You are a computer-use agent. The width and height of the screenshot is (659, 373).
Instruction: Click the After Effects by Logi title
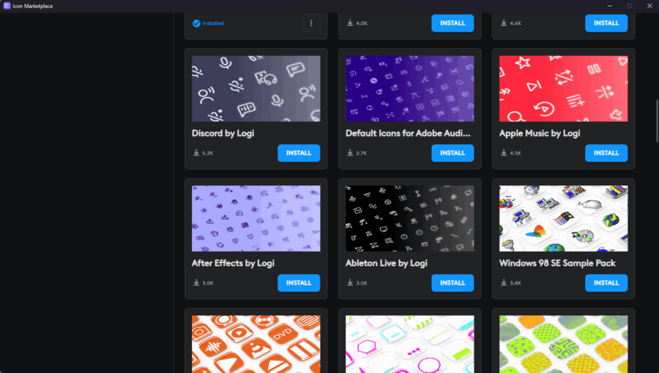[x=233, y=263]
